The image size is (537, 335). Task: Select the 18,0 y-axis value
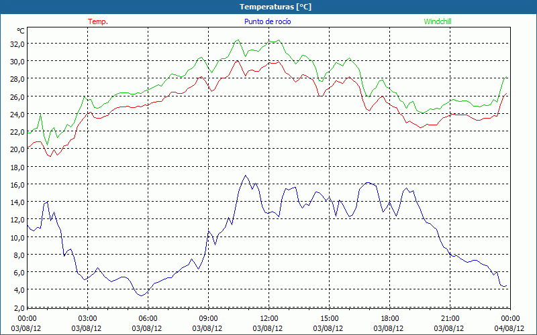click(18, 167)
